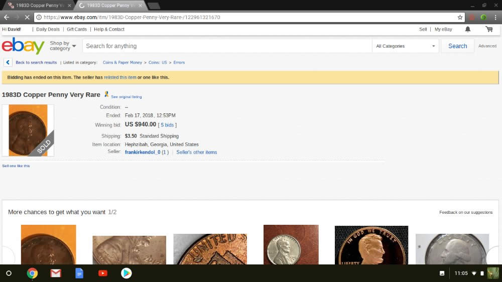Open Help & Contact link

coord(109,29)
